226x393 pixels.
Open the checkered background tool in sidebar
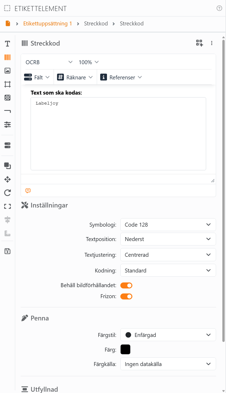point(7,98)
